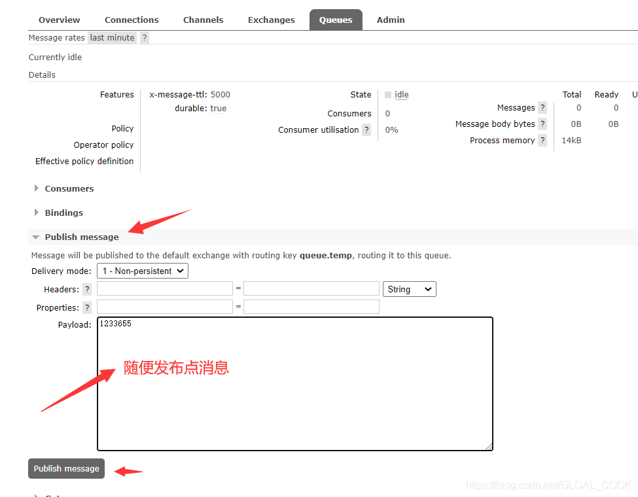638x497 pixels.
Task: Click the Ready column header
Action: [606, 94]
